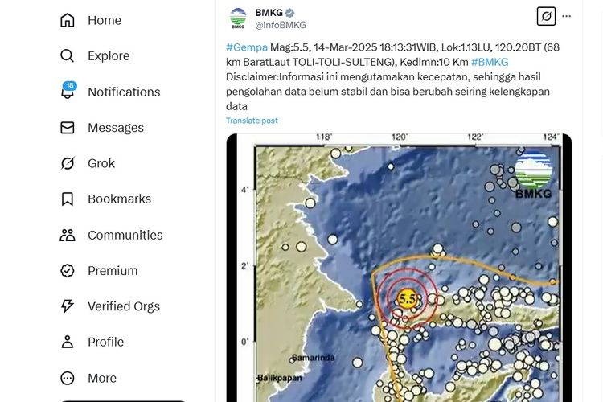
Task: Click the @infoBMKG handle
Action: tap(281, 25)
